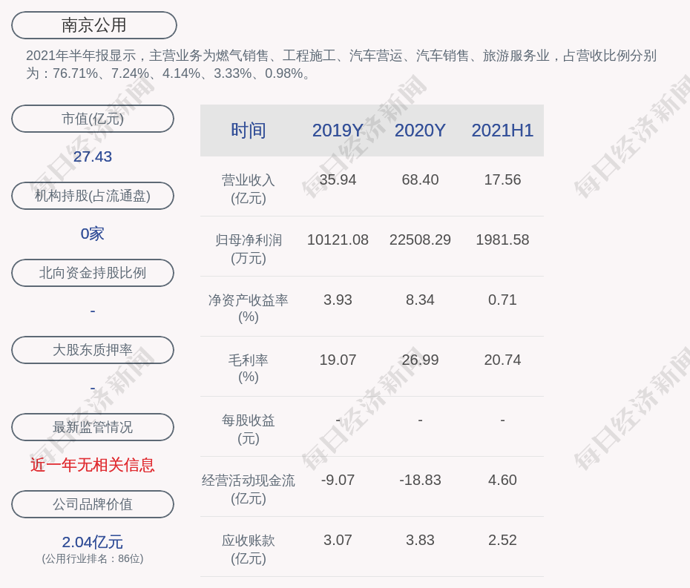Click the 2020Y column header

coord(420,131)
